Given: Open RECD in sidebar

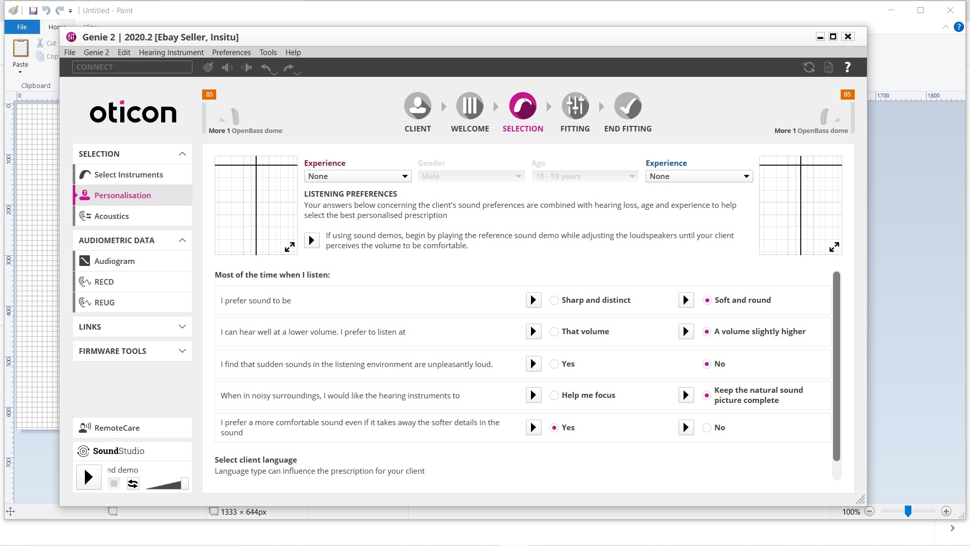Looking at the screenshot, I should tap(133, 282).
